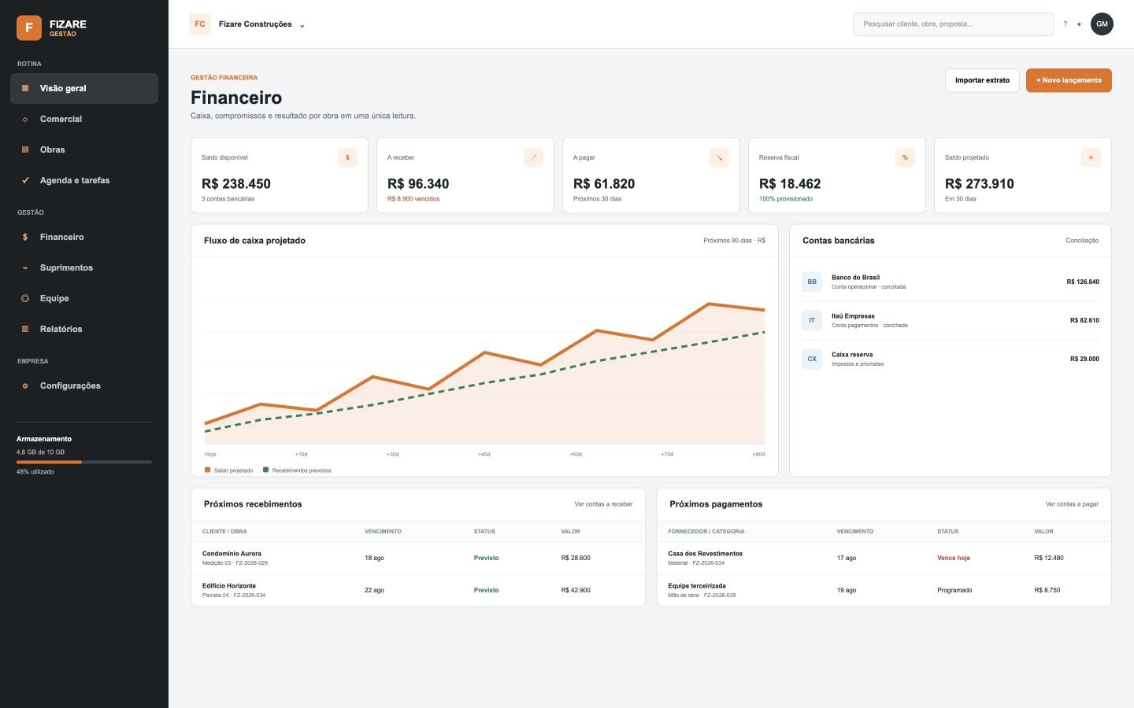Viewport: 1134px width, 708px height.
Task: Click the Armazenamento storage usage bar
Action: (x=84, y=463)
